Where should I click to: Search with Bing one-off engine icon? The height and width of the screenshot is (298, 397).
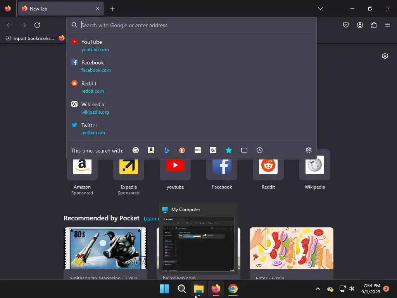(x=167, y=150)
